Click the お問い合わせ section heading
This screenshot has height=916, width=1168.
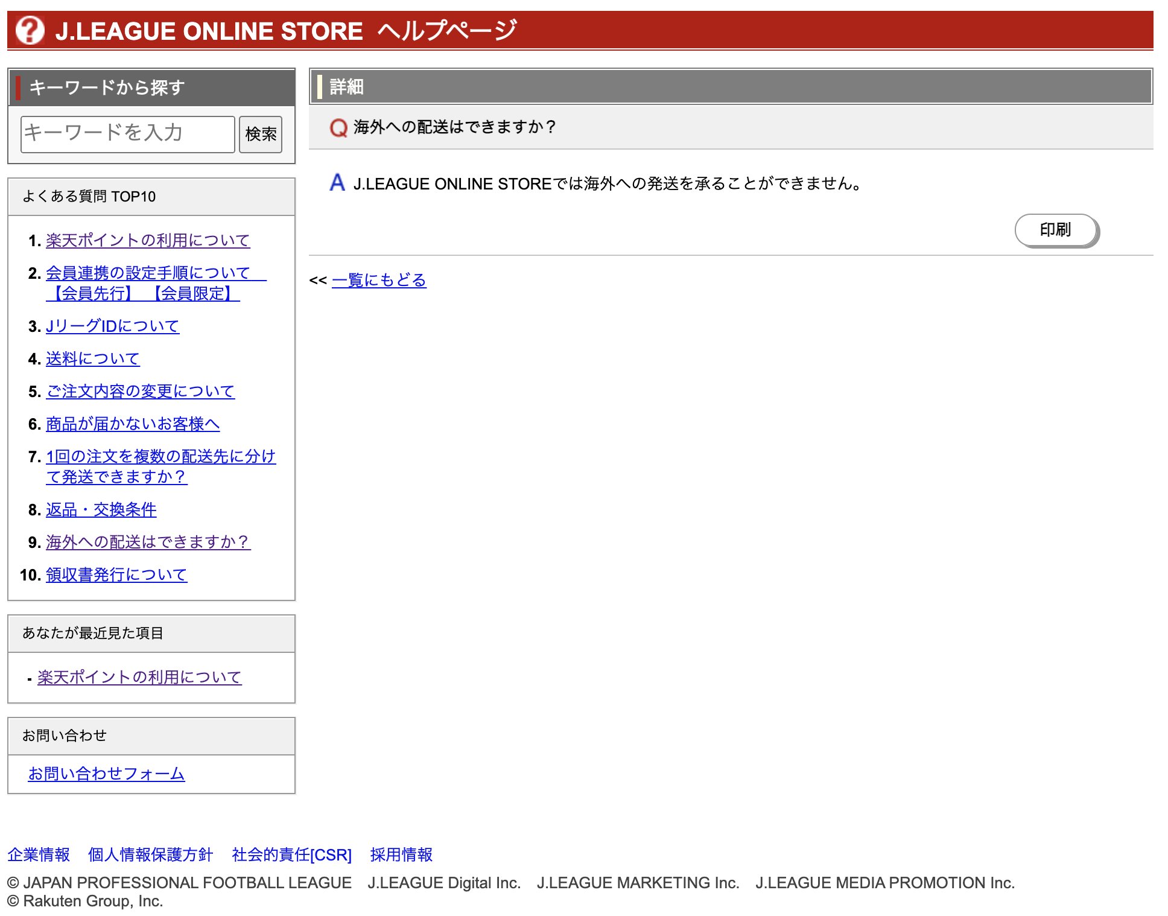pyautogui.click(x=65, y=736)
